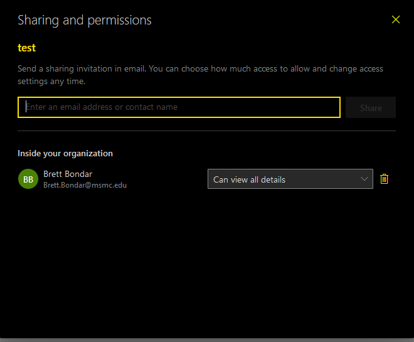Click the yellow "test" calendar name
The width and height of the screenshot is (414, 342).
click(x=26, y=48)
